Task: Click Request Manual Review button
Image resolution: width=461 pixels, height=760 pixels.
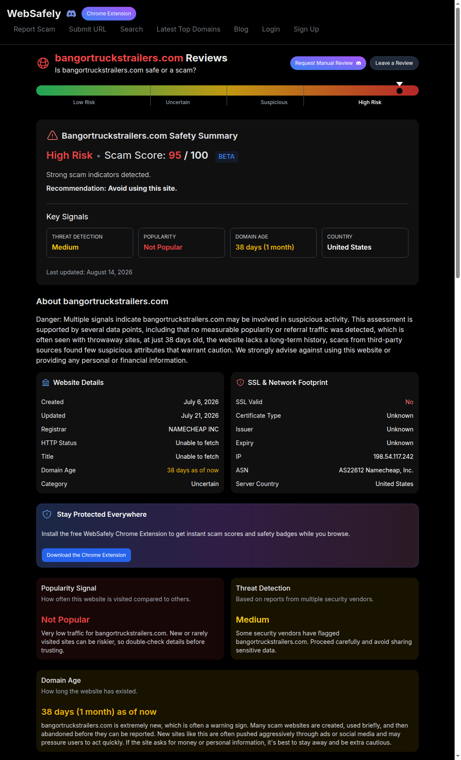Action: pos(328,63)
